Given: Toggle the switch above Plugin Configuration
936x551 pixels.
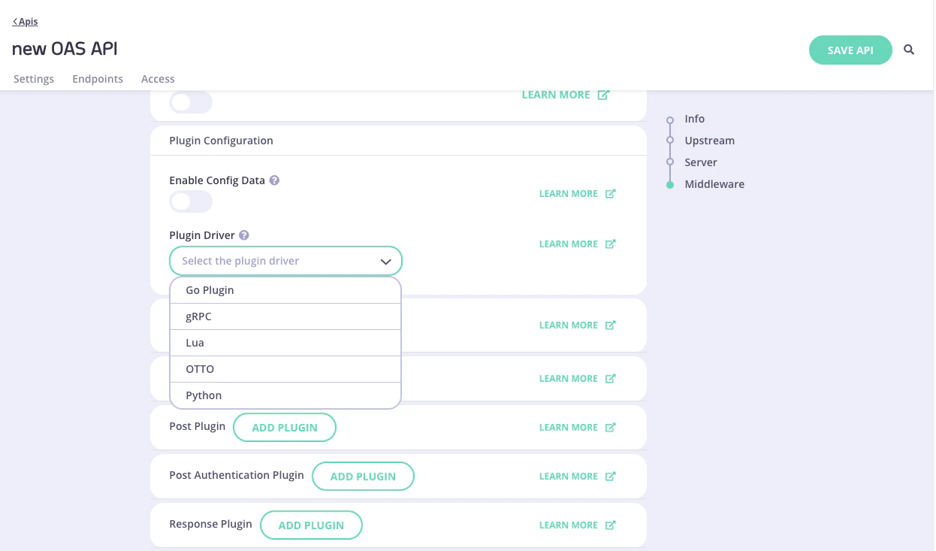Looking at the screenshot, I should pos(190,102).
